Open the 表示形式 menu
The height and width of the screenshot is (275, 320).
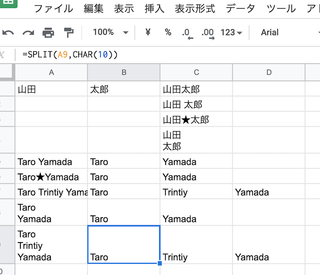195,8
